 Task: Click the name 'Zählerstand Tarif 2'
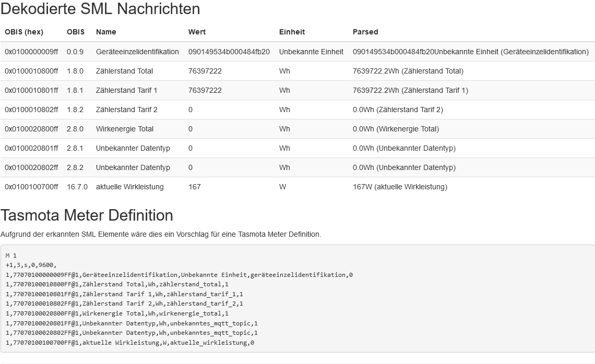[x=127, y=110]
